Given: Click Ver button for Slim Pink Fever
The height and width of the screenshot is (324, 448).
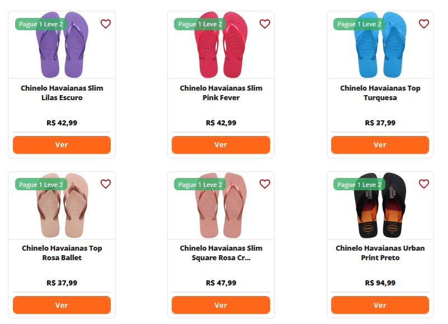Looking at the screenshot, I should coord(221,144).
